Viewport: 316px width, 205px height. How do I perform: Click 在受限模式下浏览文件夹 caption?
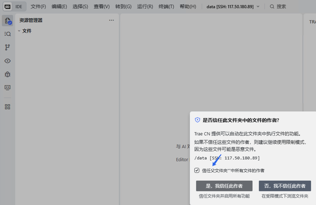[x=285, y=196]
